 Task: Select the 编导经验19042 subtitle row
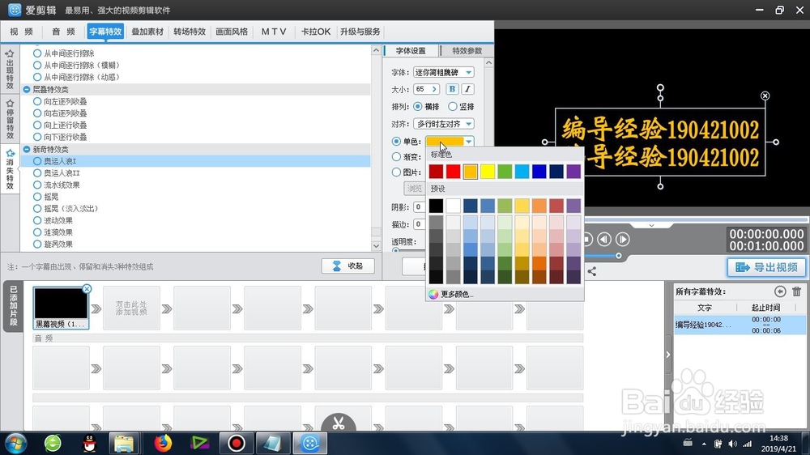click(x=740, y=325)
